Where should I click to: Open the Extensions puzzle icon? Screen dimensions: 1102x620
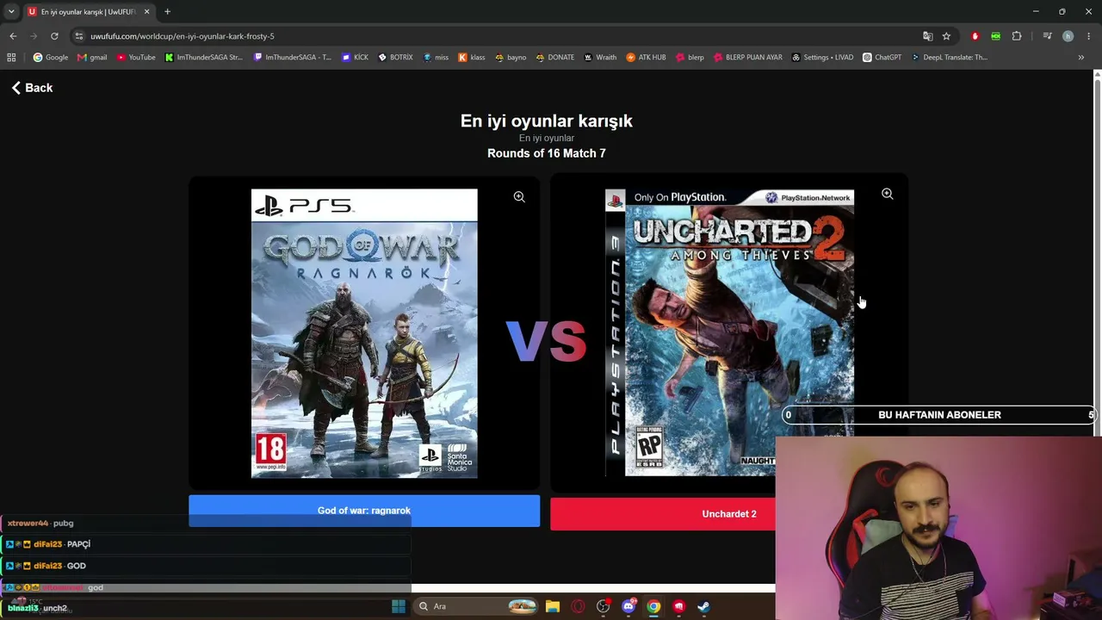[1017, 36]
